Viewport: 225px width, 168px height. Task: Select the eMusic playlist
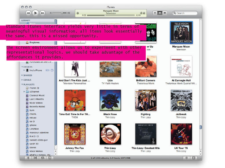(x=31, y=118)
